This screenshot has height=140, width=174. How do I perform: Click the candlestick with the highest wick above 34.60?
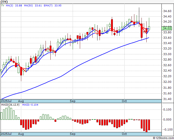pyautogui.click(x=139, y=17)
